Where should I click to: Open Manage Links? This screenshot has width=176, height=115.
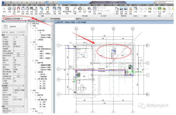(117, 10)
